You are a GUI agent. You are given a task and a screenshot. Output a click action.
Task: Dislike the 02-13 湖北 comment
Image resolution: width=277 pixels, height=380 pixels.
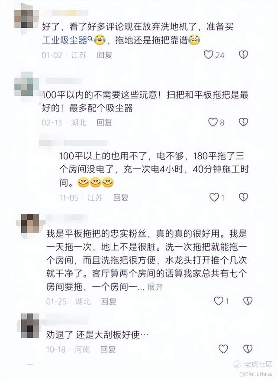(x=243, y=122)
